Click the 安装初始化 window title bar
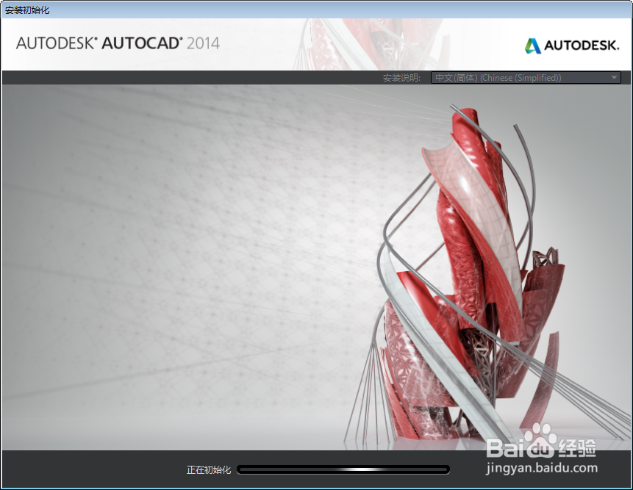 tap(316, 10)
